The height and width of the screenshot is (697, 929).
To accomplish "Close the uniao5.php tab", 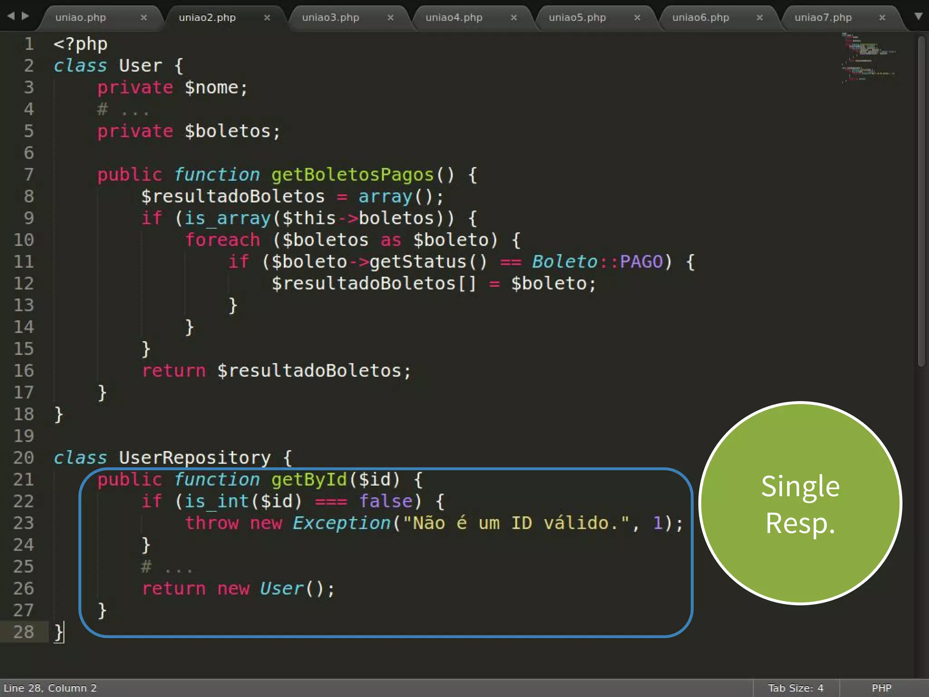I will pos(637,18).
